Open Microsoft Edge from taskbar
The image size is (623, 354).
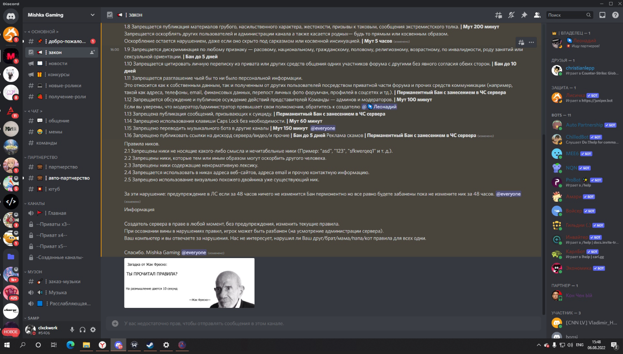point(70,345)
